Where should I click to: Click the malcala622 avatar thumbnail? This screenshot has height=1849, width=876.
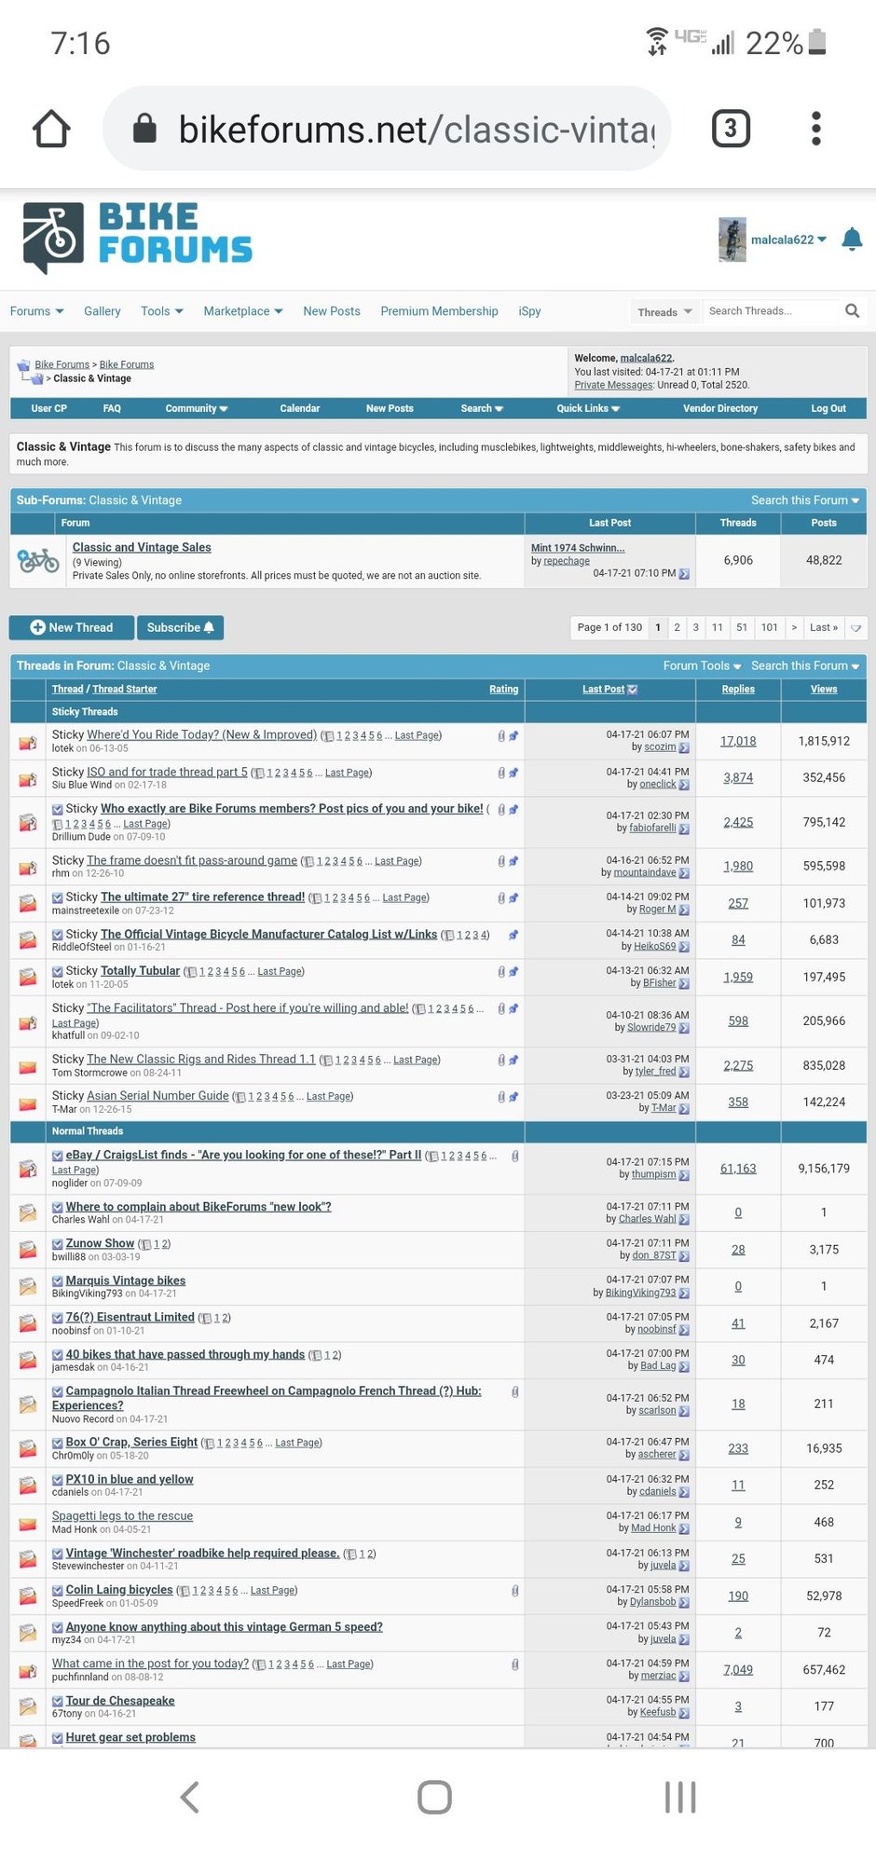732,240
